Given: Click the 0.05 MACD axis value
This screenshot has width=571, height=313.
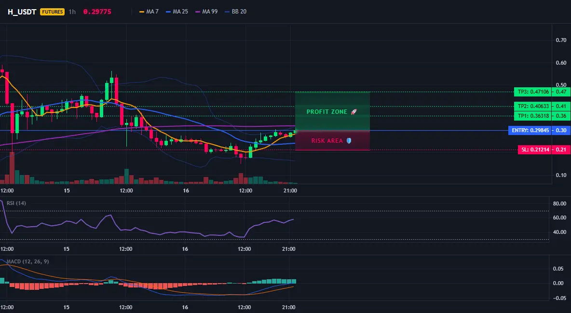Looking at the screenshot, I should 558,269.
